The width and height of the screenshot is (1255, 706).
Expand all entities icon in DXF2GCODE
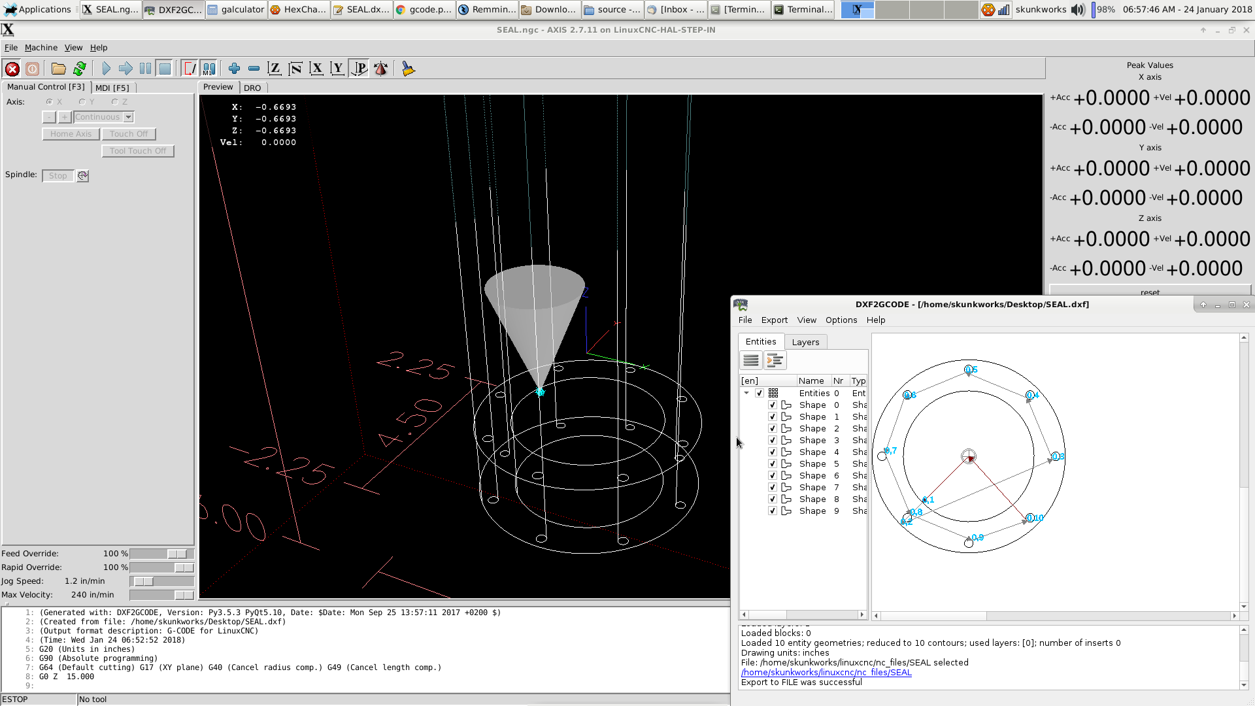point(775,360)
